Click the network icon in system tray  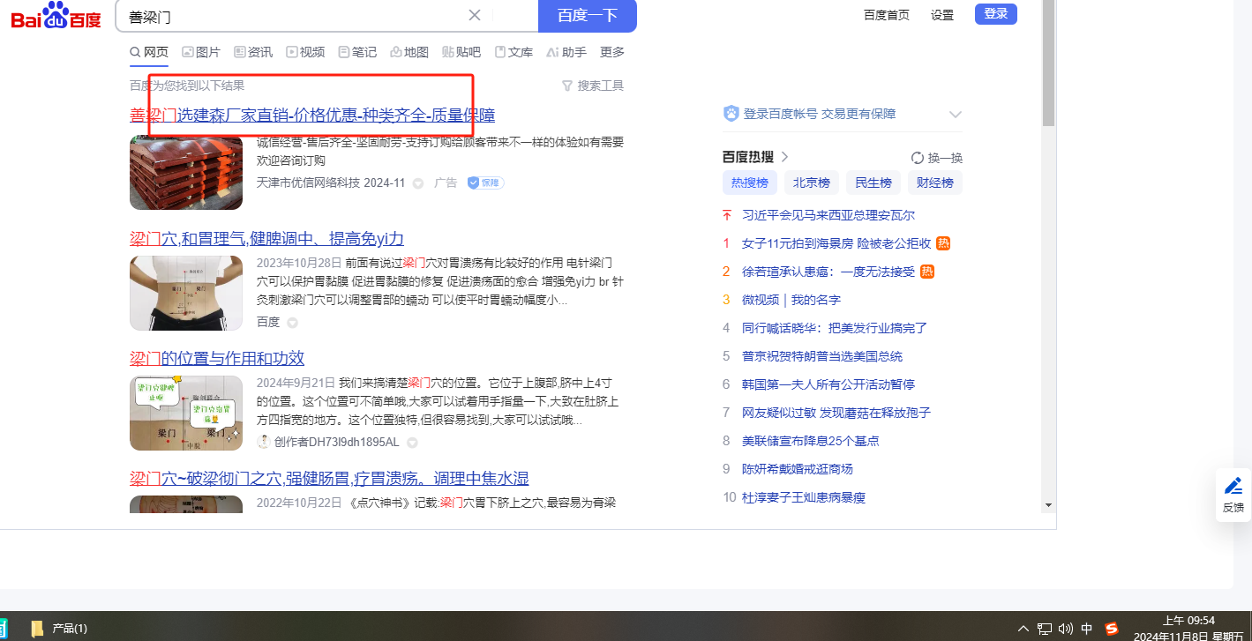[x=1045, y=629]
